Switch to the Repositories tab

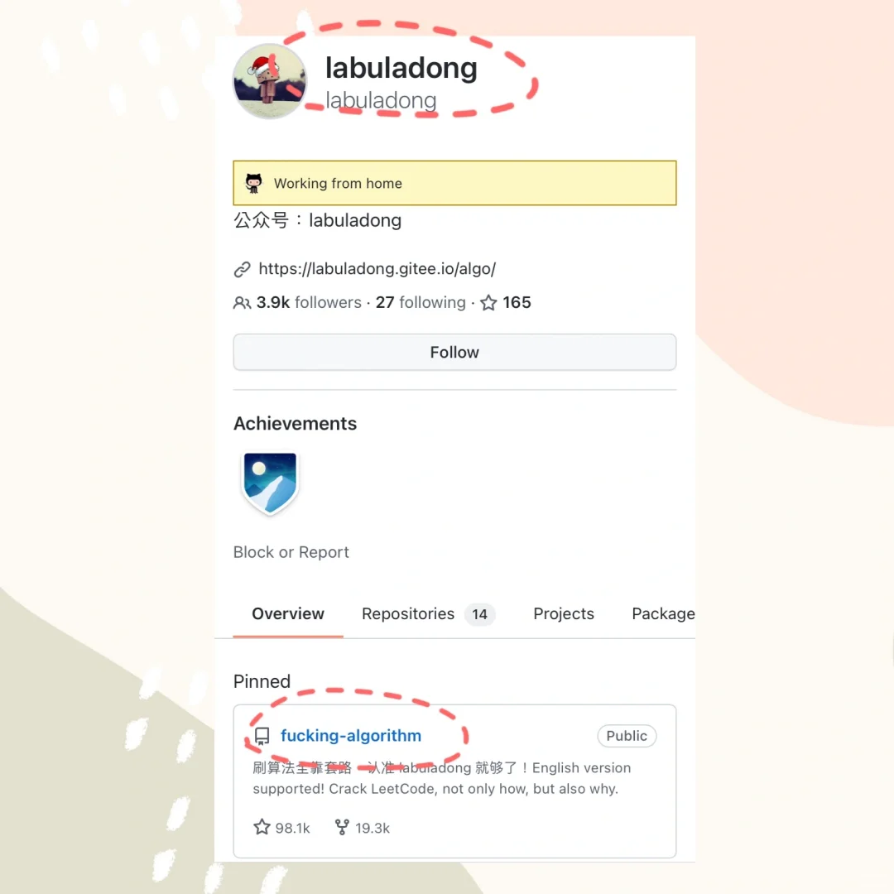click(428, 614)
